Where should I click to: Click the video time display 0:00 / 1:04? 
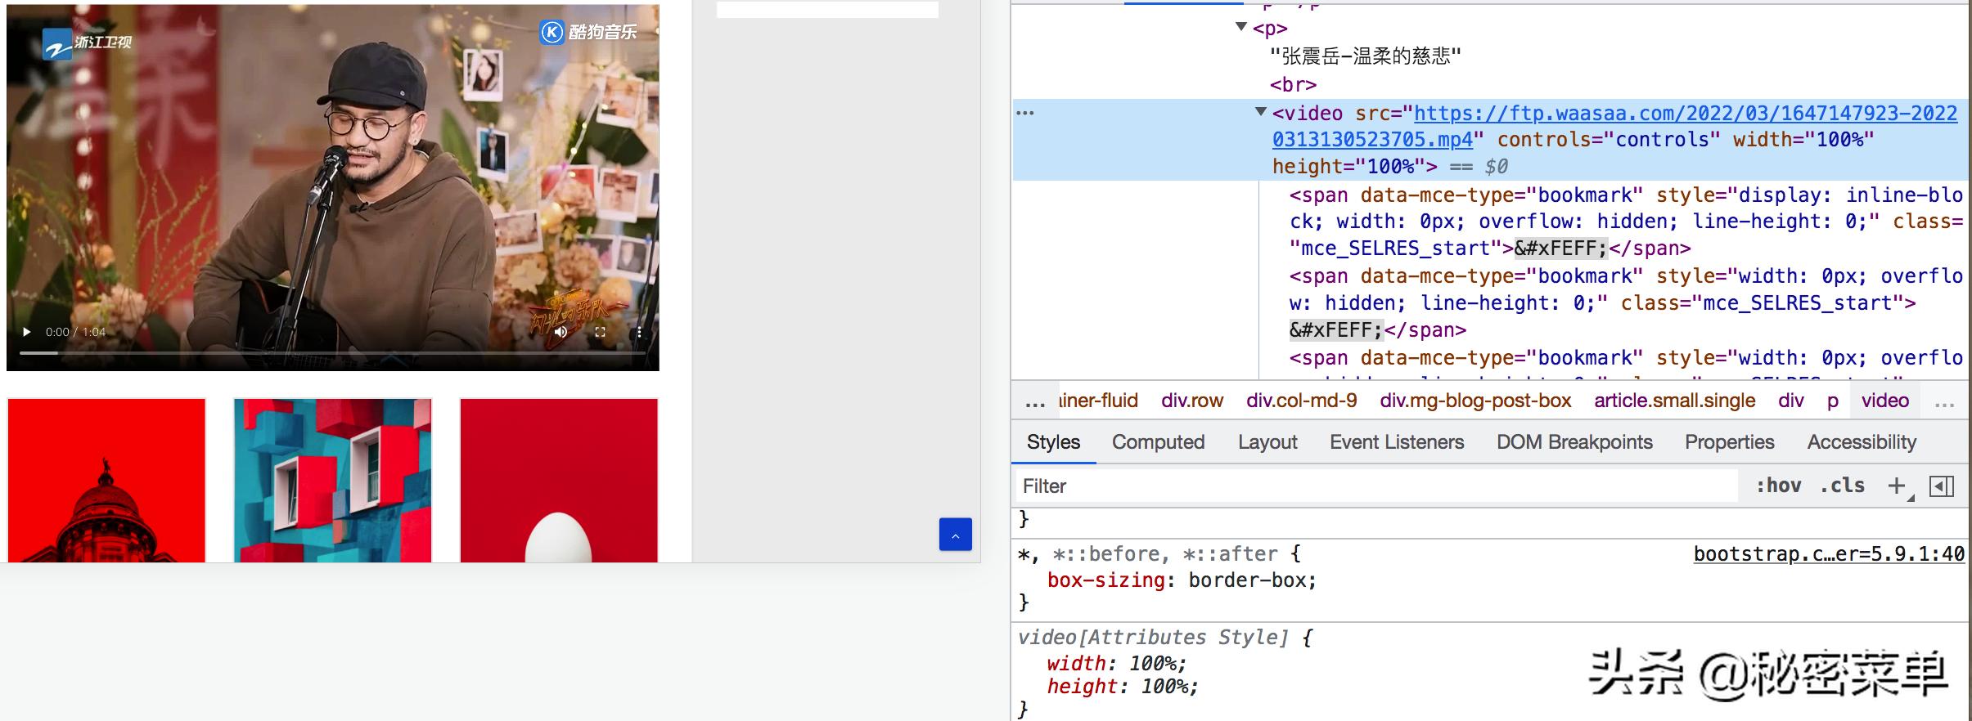pyautogui.click(x=75, y=332)
